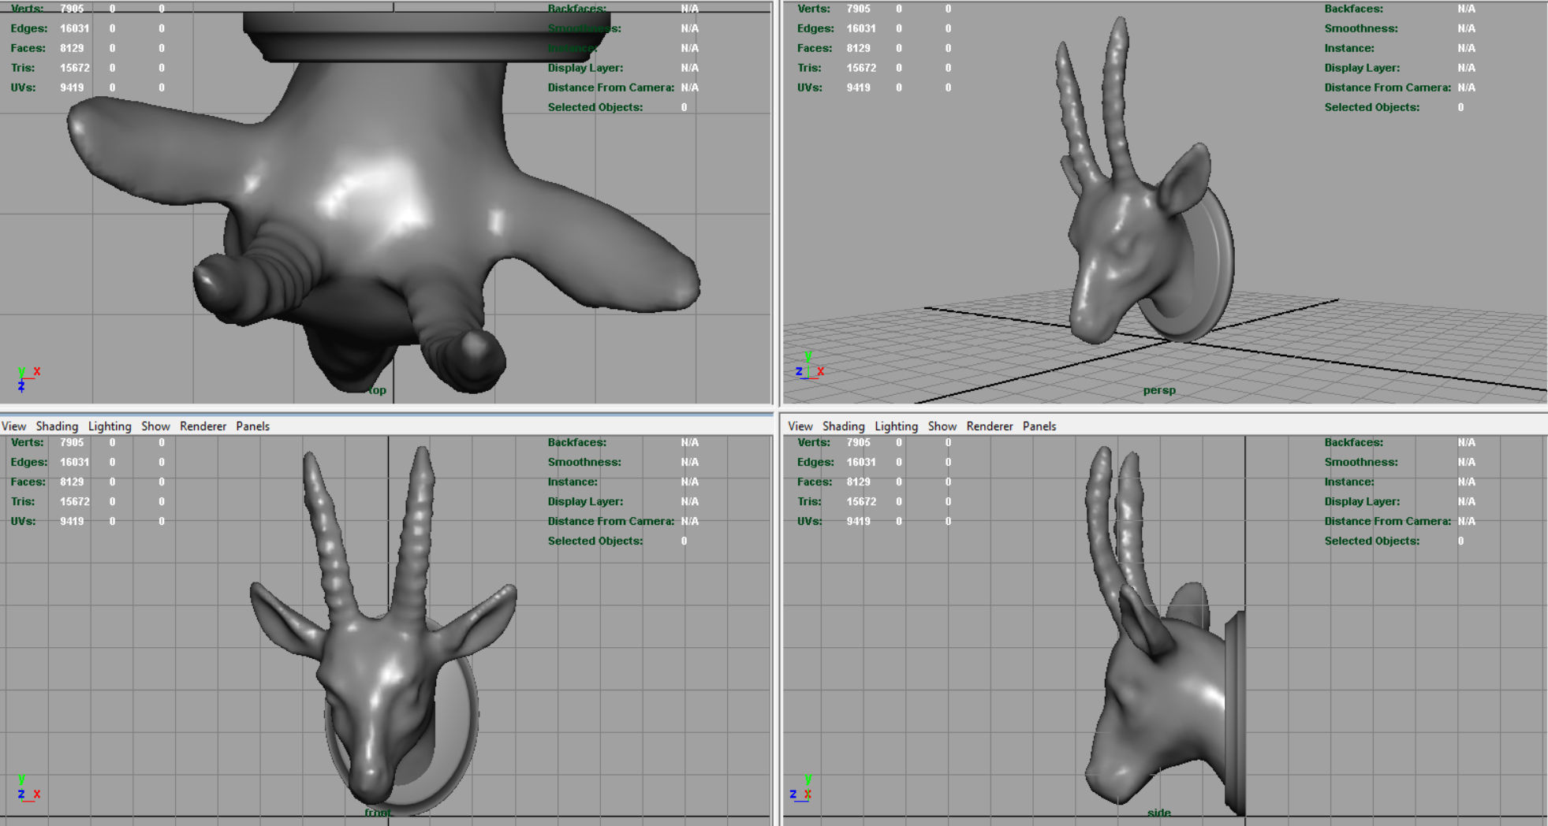
Task: Click 'Instance:' label in side viewport
Action: [x=1349, y=482]
